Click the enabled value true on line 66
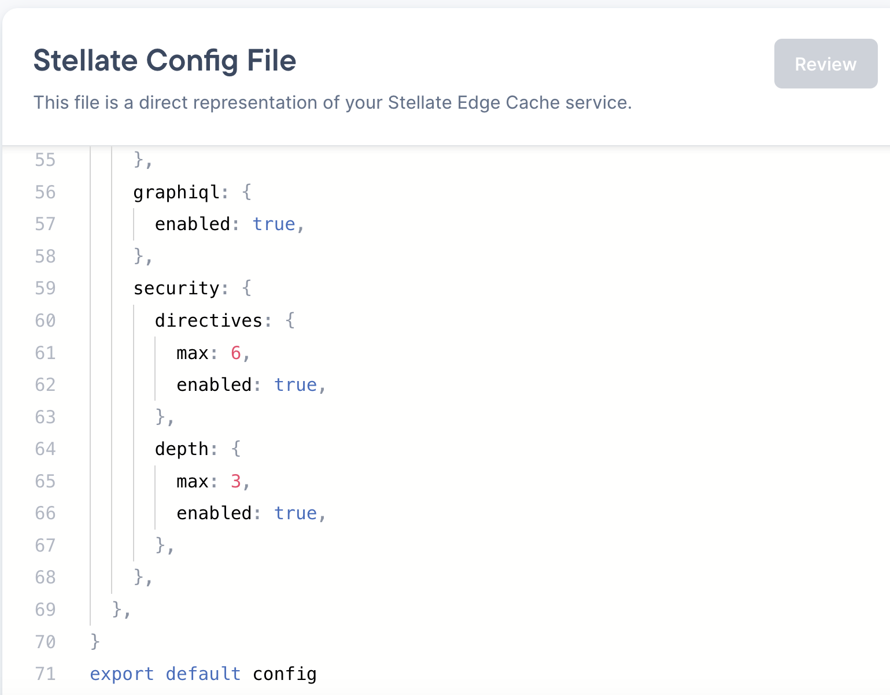Screen dimensions: 890x695 point(296,513)
